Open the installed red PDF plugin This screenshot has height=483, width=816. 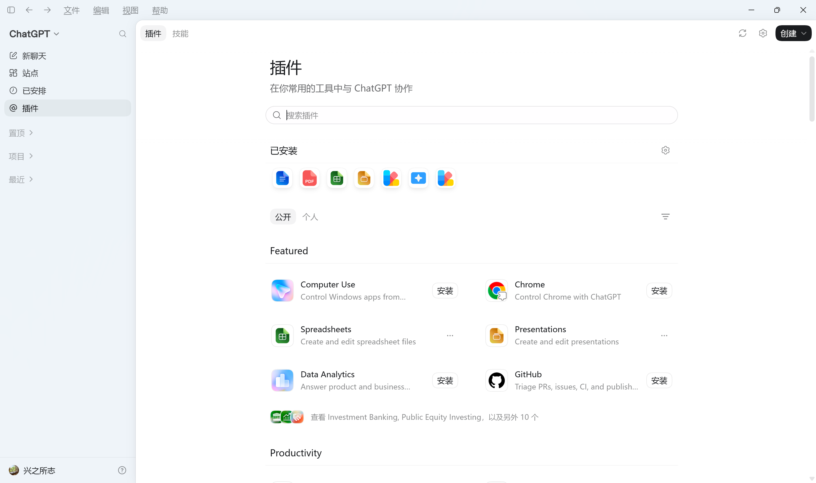pyautogui.click(x=310, y=178)
